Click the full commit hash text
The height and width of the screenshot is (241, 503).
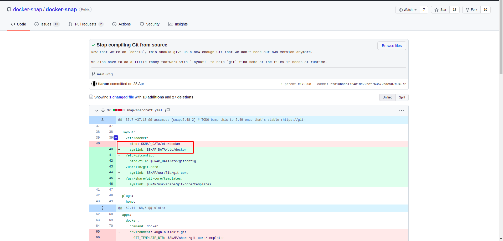368,84
